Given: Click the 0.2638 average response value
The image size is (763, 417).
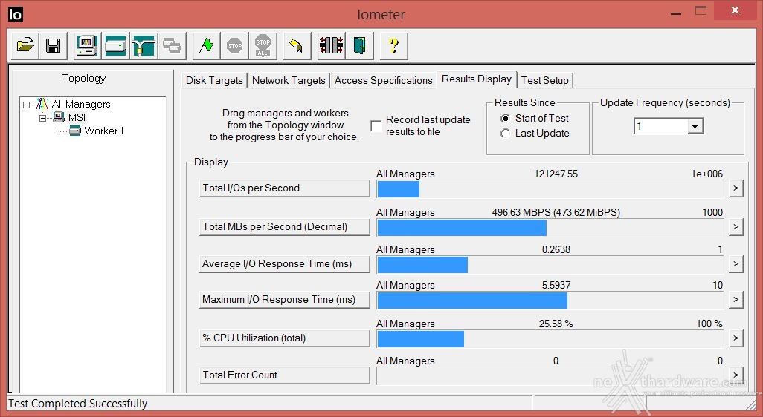Looking at the screenshot, I should click(556, 249).
